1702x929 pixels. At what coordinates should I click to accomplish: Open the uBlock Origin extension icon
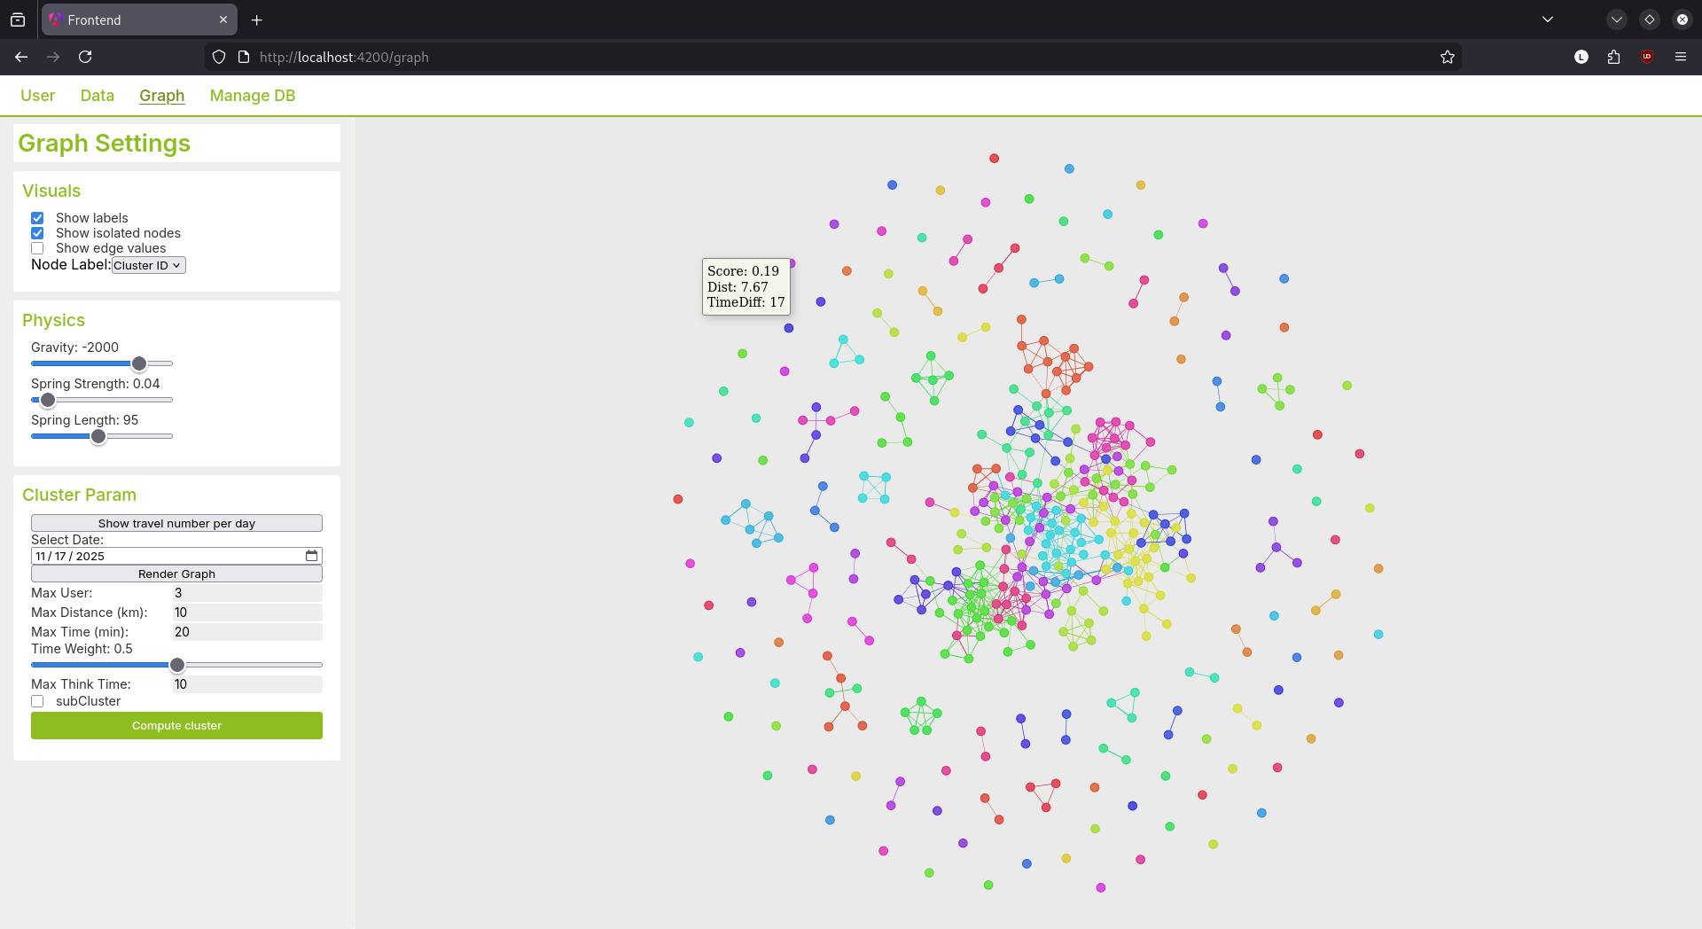point(1647,57)
